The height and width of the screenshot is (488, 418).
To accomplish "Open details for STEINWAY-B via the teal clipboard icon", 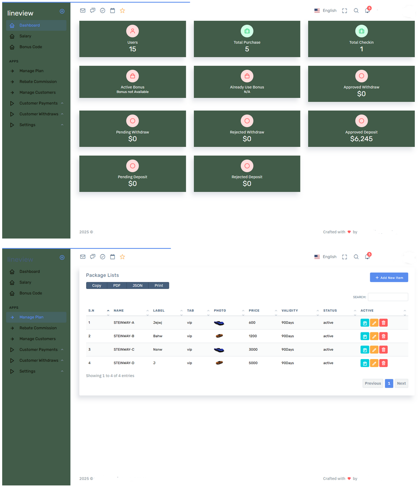I will [364, 336].
